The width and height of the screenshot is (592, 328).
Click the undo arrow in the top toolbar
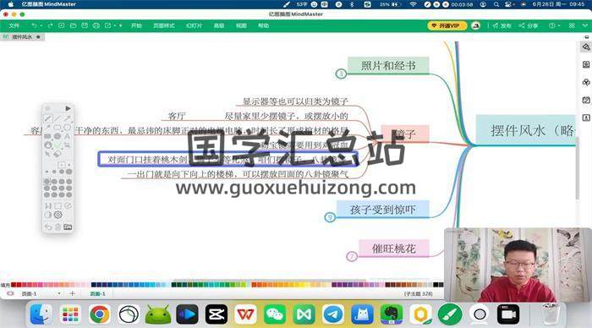[34, 25]
